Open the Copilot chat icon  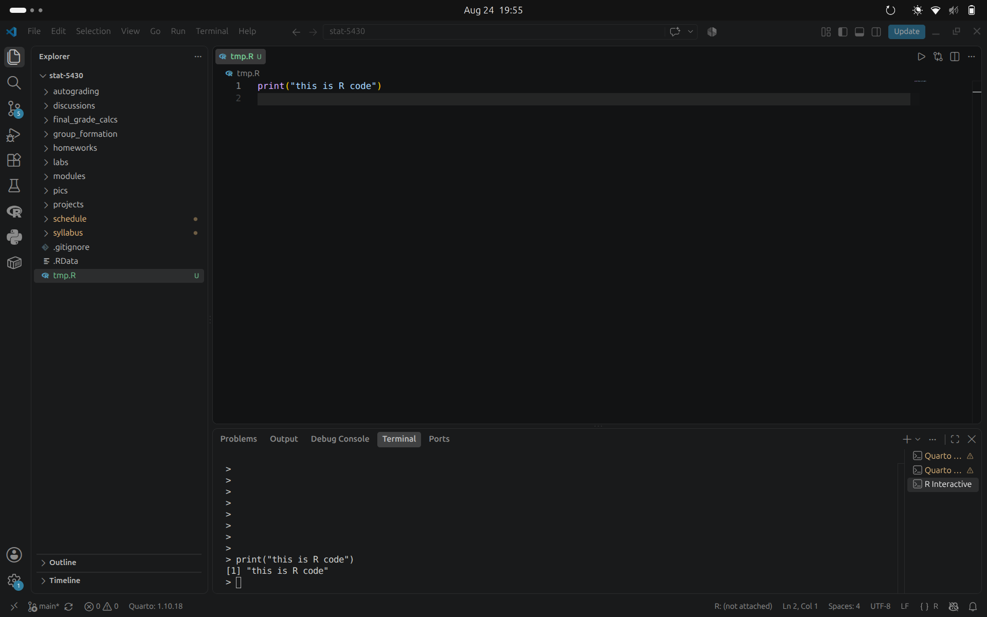675,31
